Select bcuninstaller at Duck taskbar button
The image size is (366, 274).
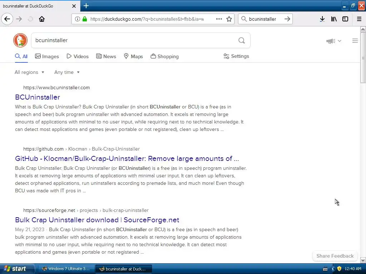(x=124, y=269)
